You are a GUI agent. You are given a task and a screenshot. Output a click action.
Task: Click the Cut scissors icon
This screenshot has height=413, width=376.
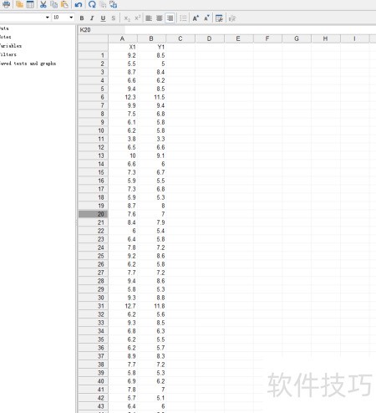point(43,4)
